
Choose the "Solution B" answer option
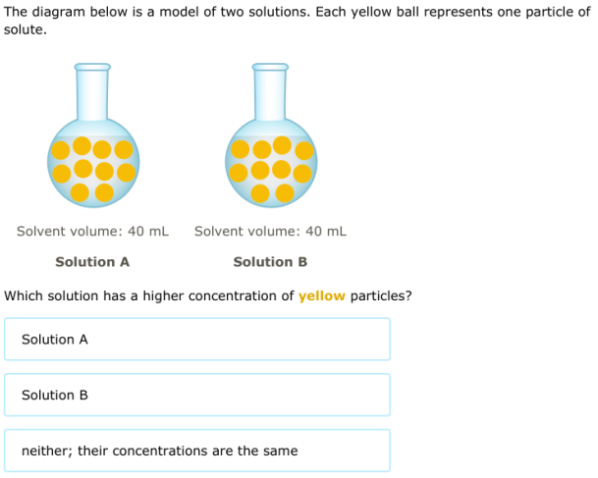point(196,396)
